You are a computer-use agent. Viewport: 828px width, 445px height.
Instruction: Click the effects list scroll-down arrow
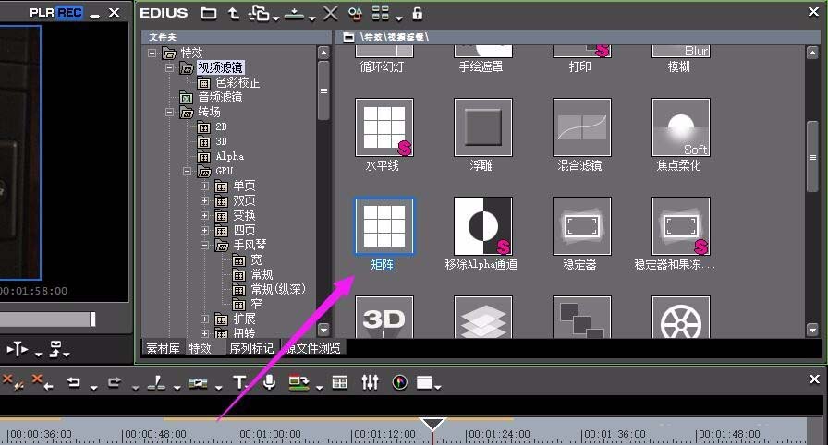click(812, 331)
